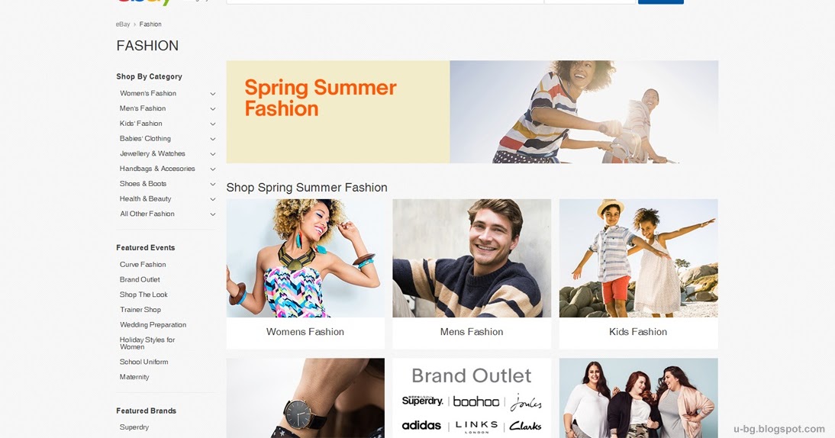Open the Kids' Fashion category link
Screen dimensions: 835x438
coord(140,123)
